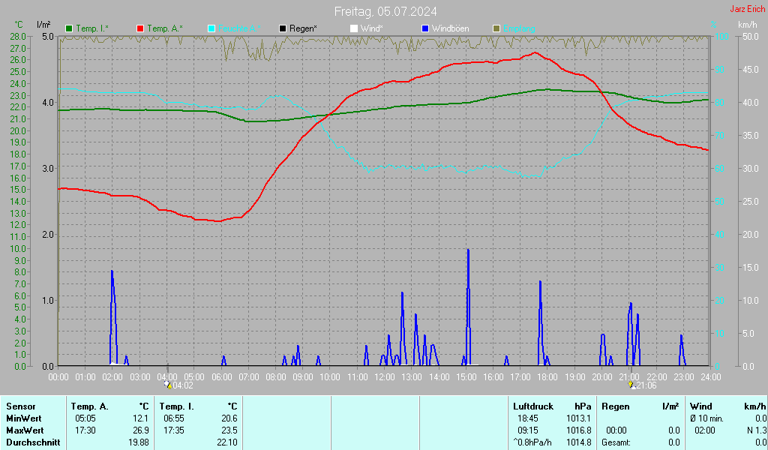The width and height of the screenshot is (768, 450).
Task: Click the Wind Ø 10 min. row
Action: coord(727,418)
